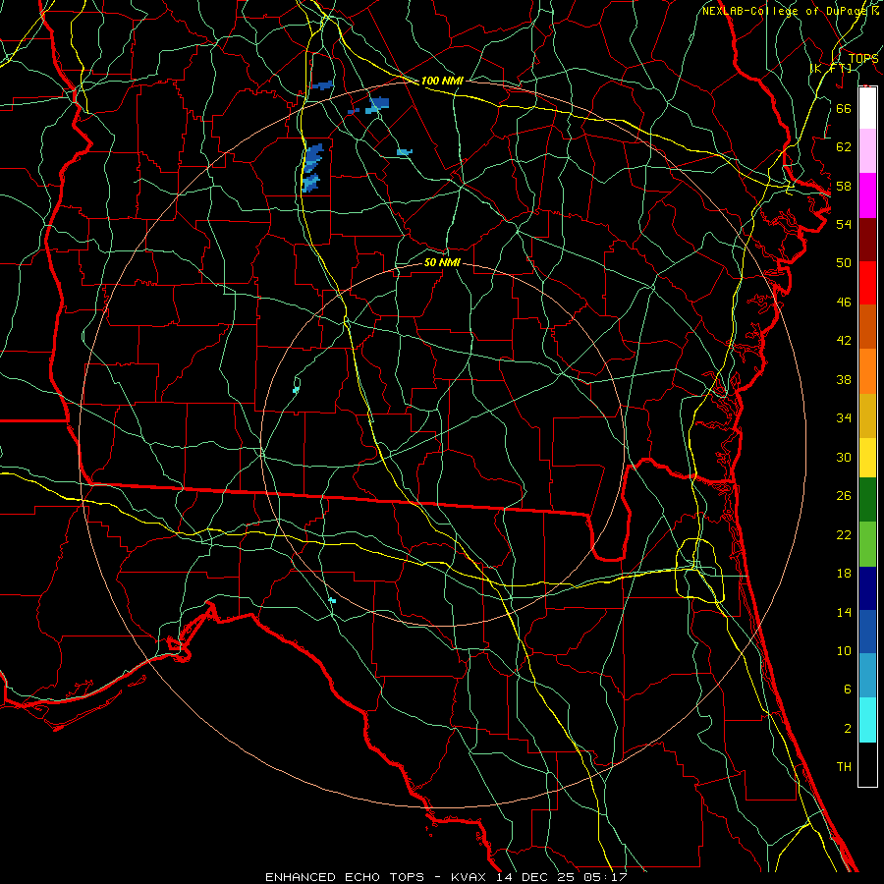Click the 'TOPS' legend title
Image resolution: width=884 pixels, height=884 pixels.
pos(863,59)
